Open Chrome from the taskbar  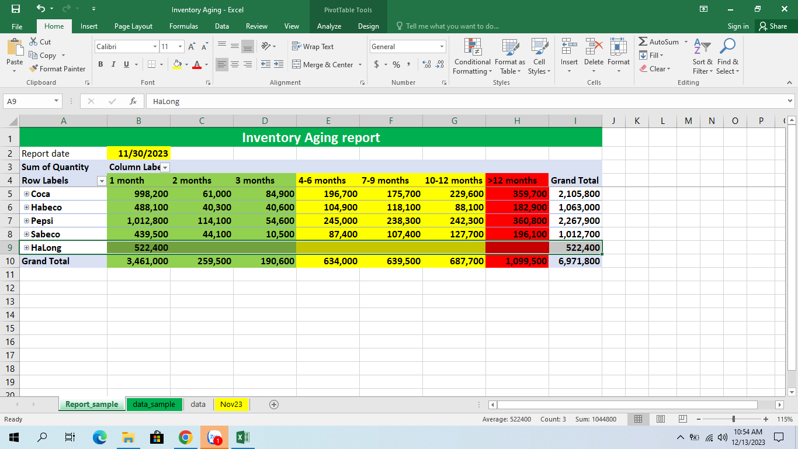pyautogui.click(x=186, y=437)
